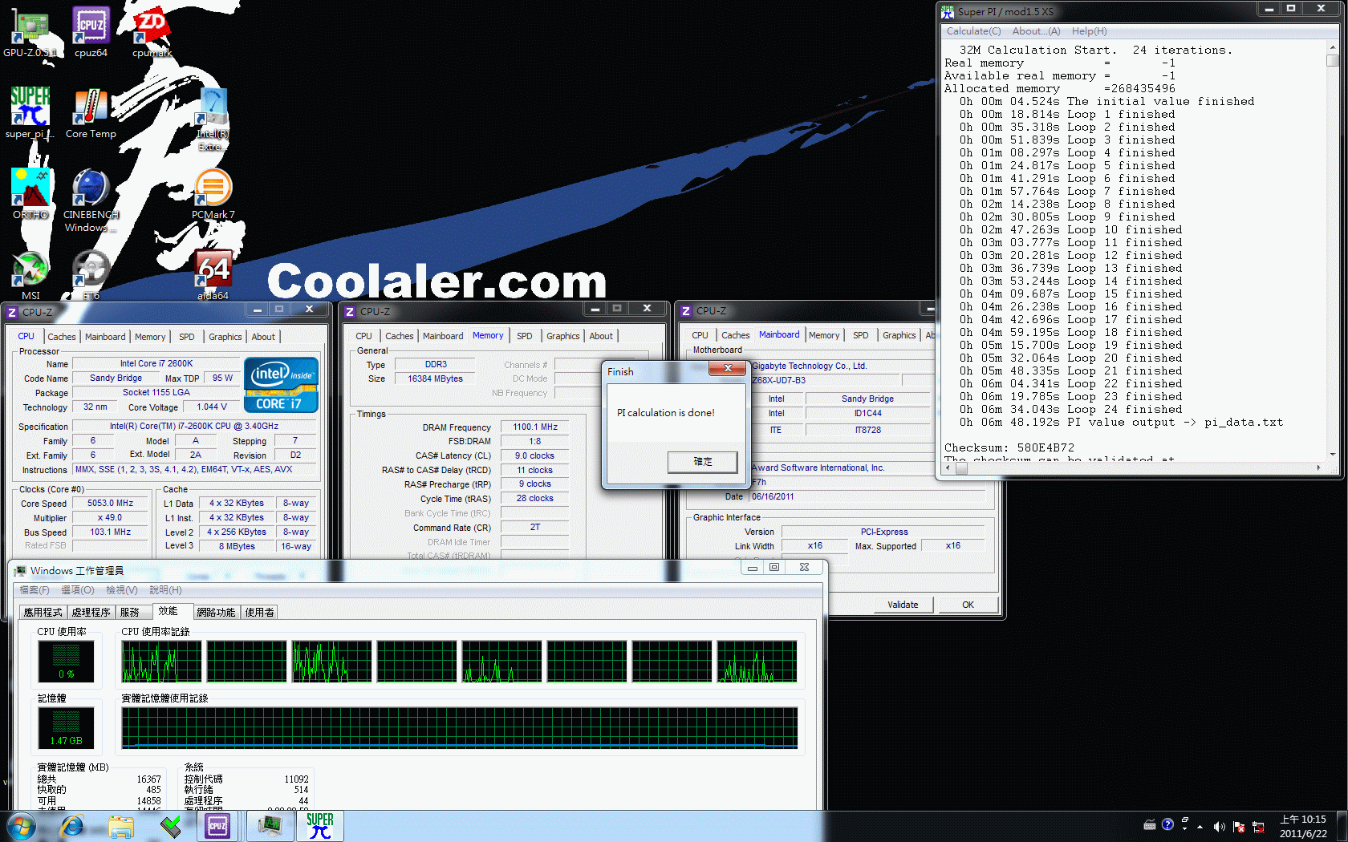1348x842 pixels.
Task: Launch the PCMark 7 desktop icon
Action: tap(213, 194)
